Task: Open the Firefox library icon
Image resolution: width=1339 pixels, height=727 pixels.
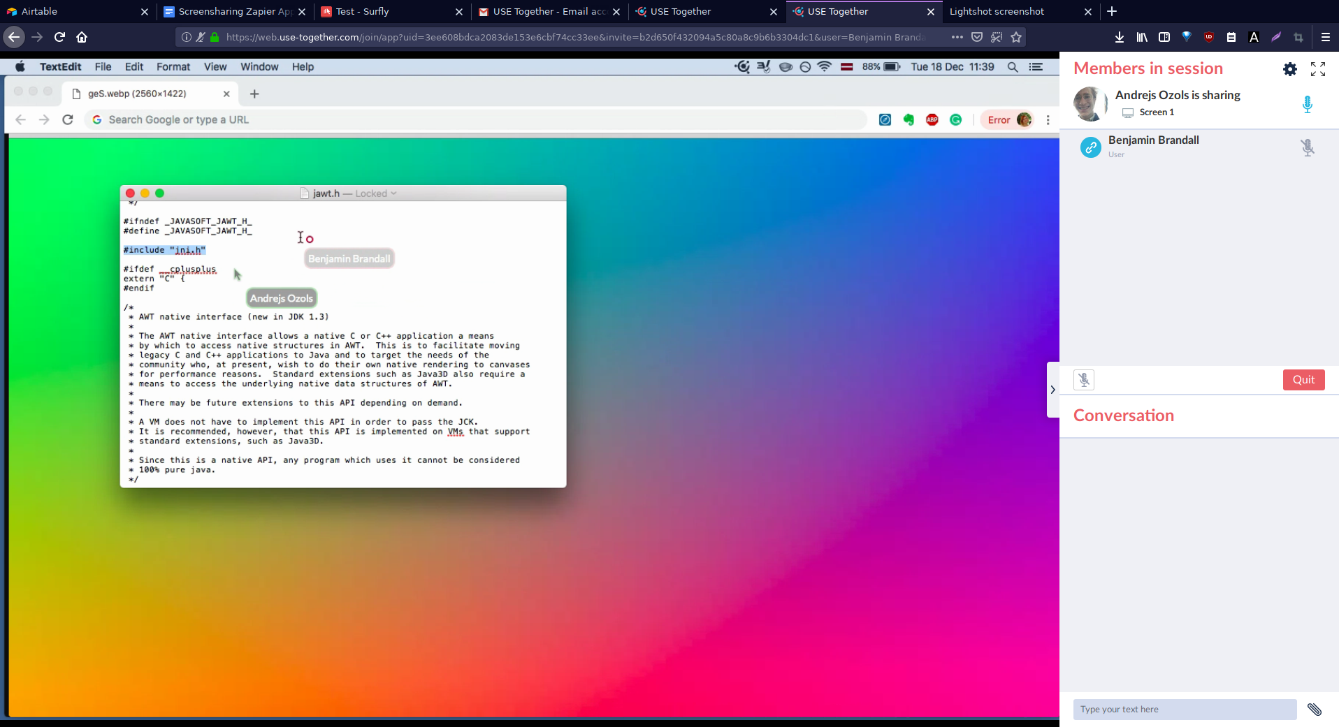Action: pos(1142,37)
